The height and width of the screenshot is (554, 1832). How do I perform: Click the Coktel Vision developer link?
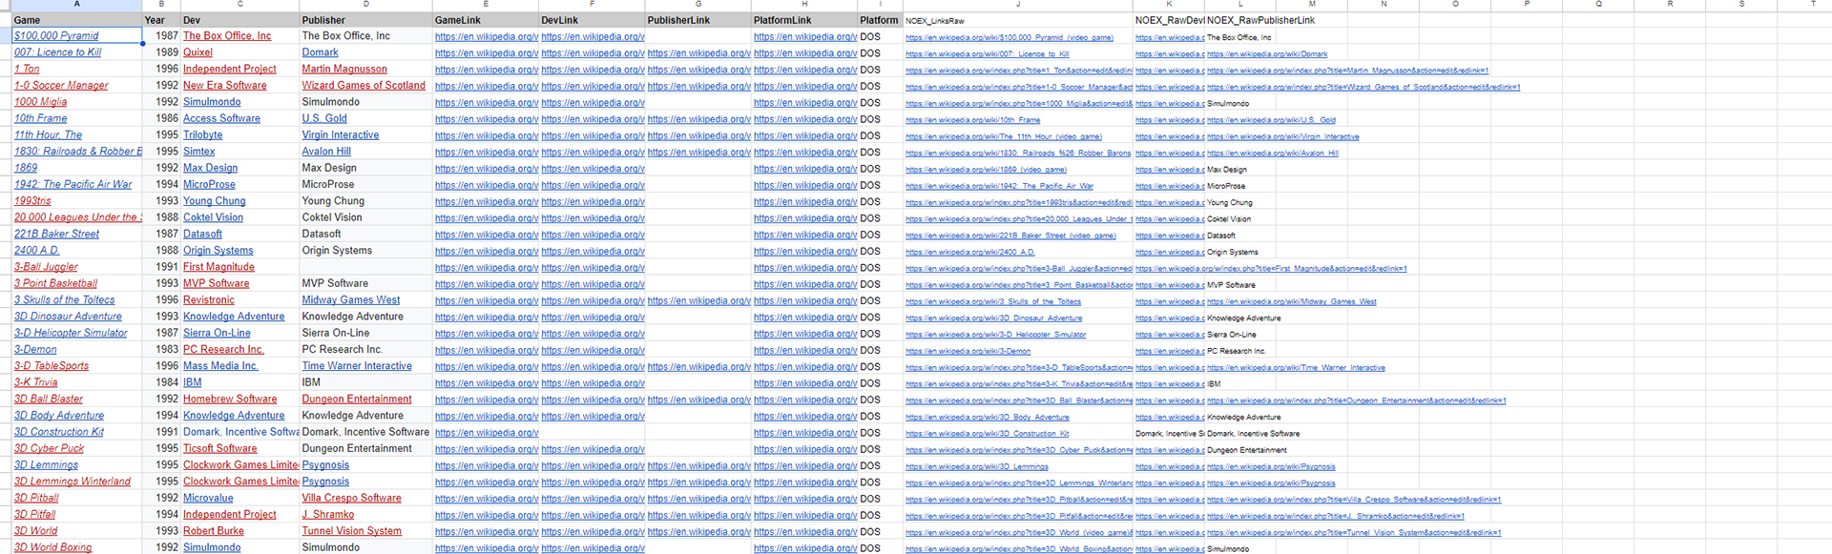point(213,217)
